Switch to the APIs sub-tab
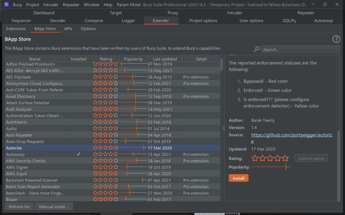Screen dimensions: 345x215 pyautogui.click(x=68, y=29)
